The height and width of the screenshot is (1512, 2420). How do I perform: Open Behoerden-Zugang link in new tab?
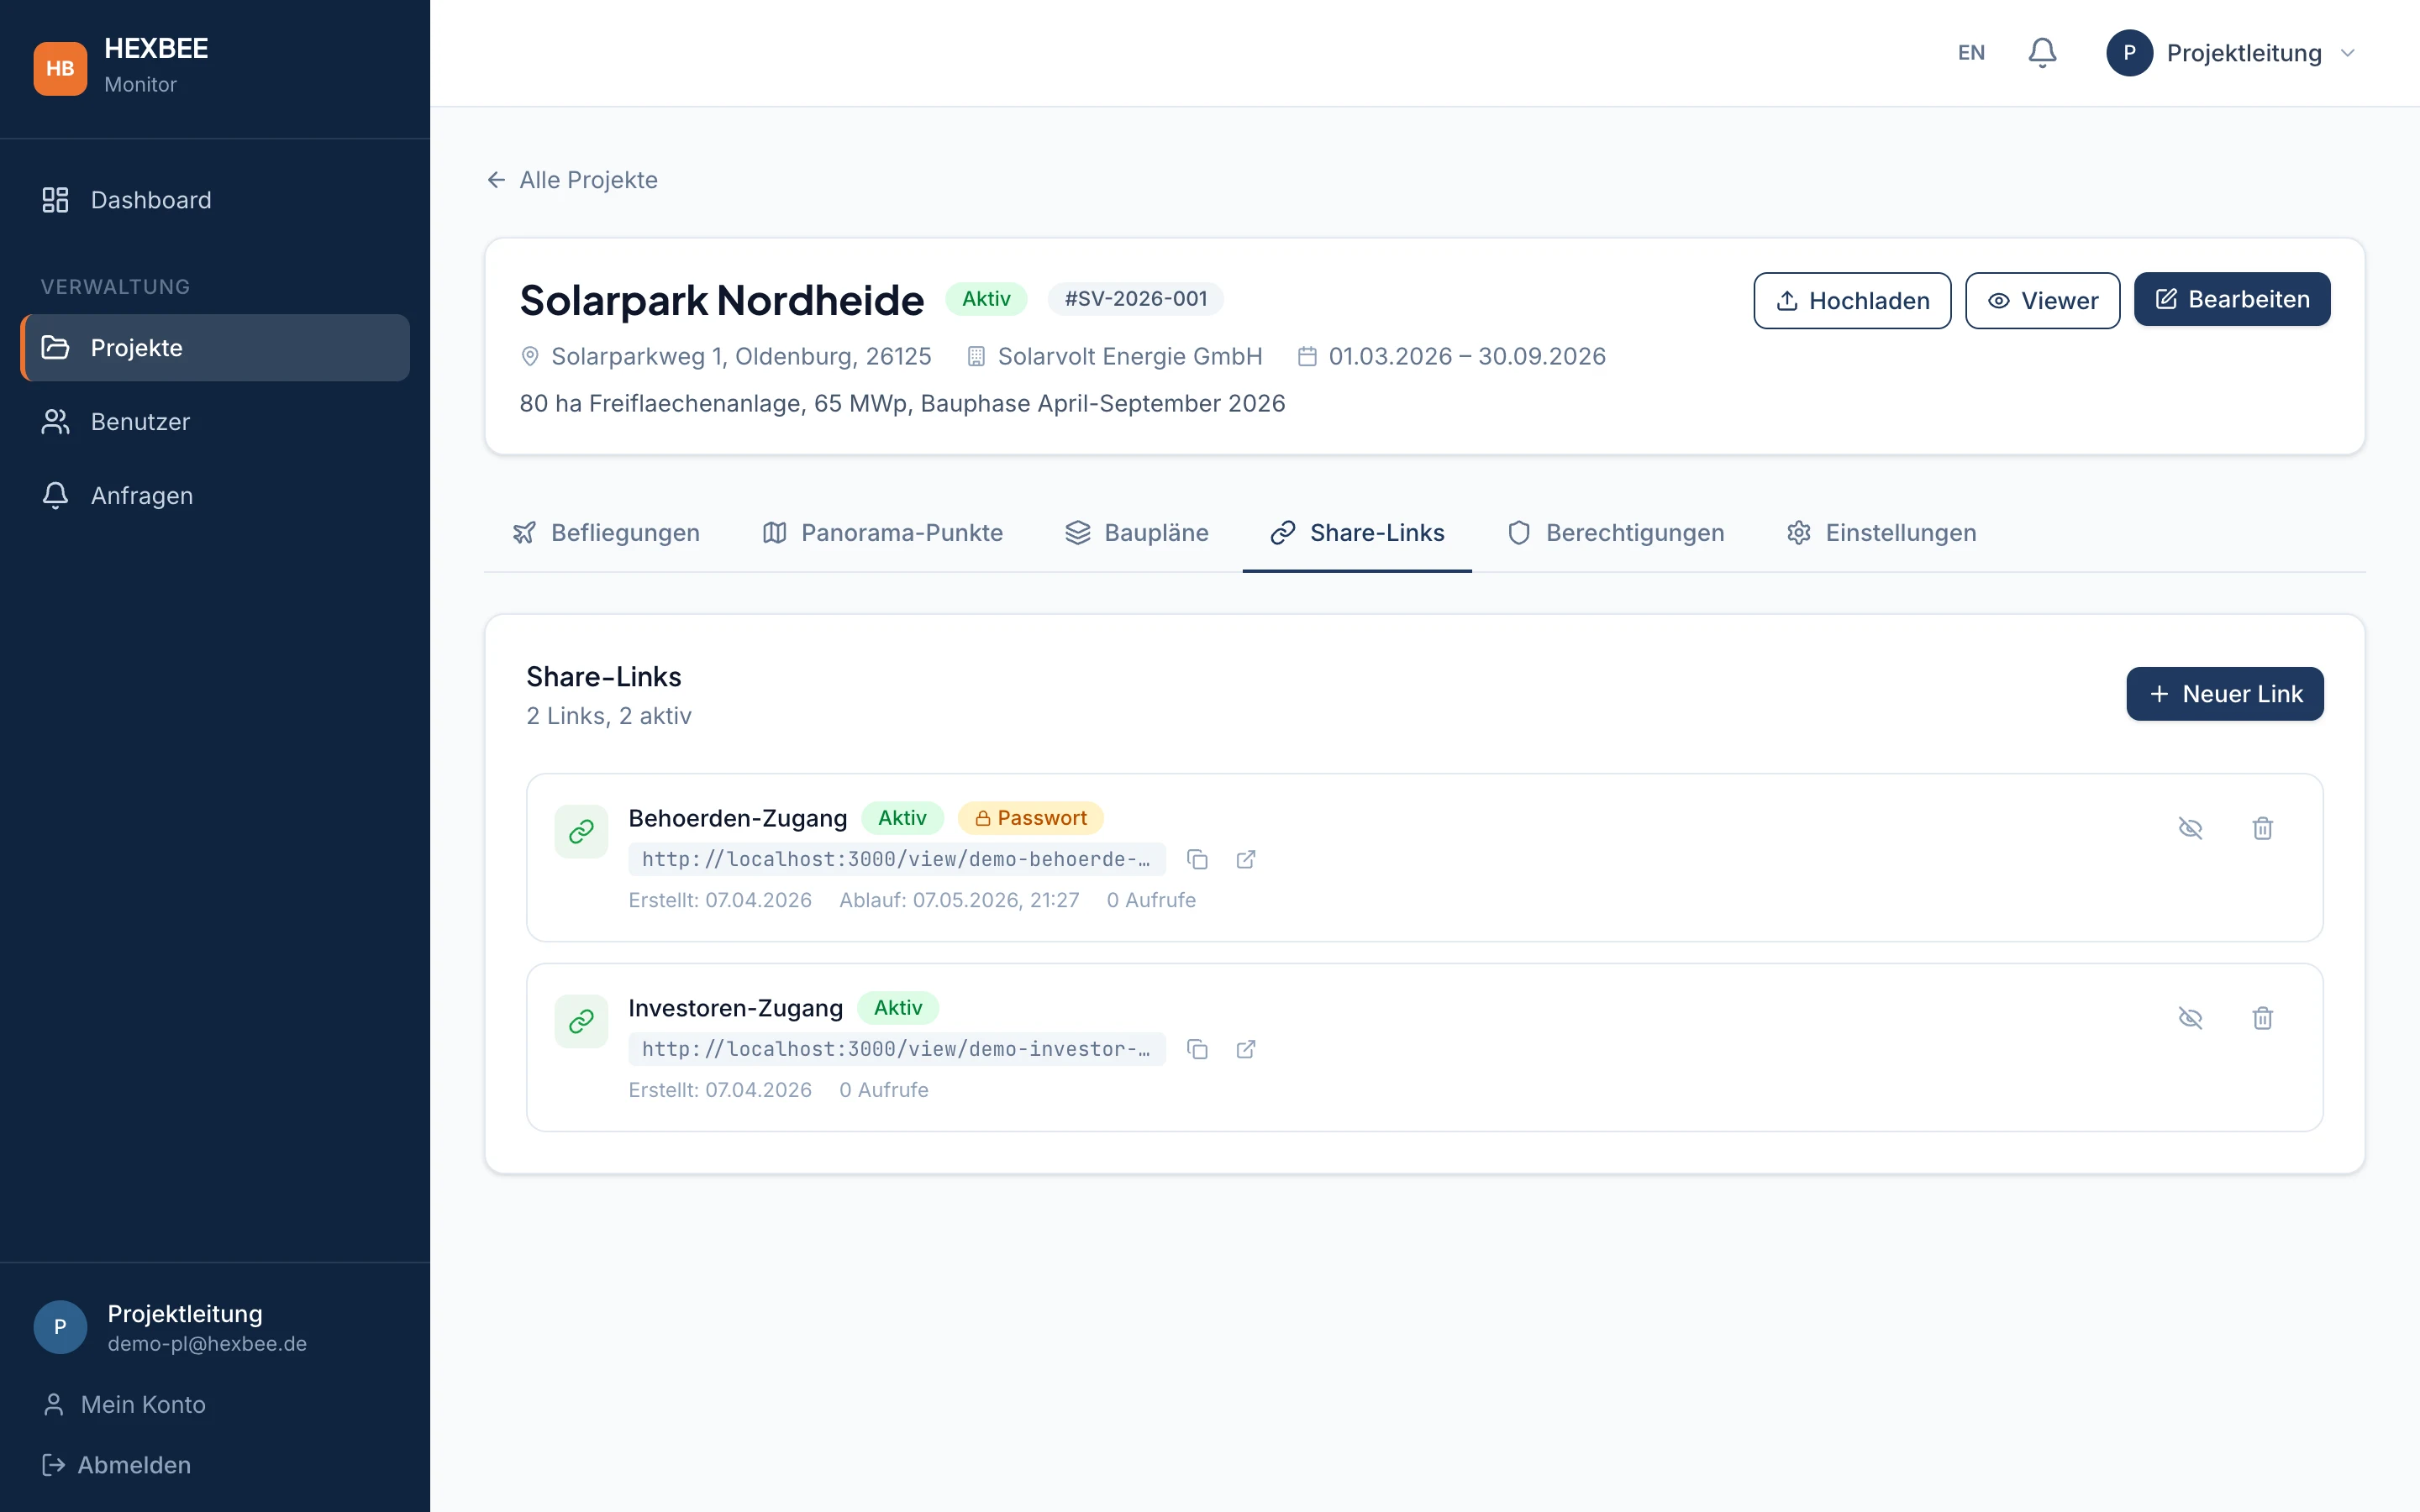(1245, 859)
